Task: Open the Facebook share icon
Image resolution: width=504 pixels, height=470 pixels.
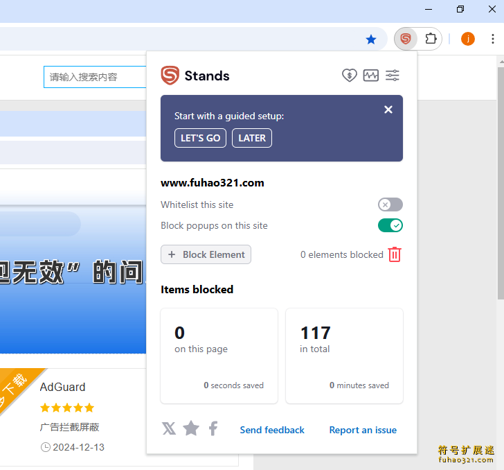Action: click(x=213, y=428)
